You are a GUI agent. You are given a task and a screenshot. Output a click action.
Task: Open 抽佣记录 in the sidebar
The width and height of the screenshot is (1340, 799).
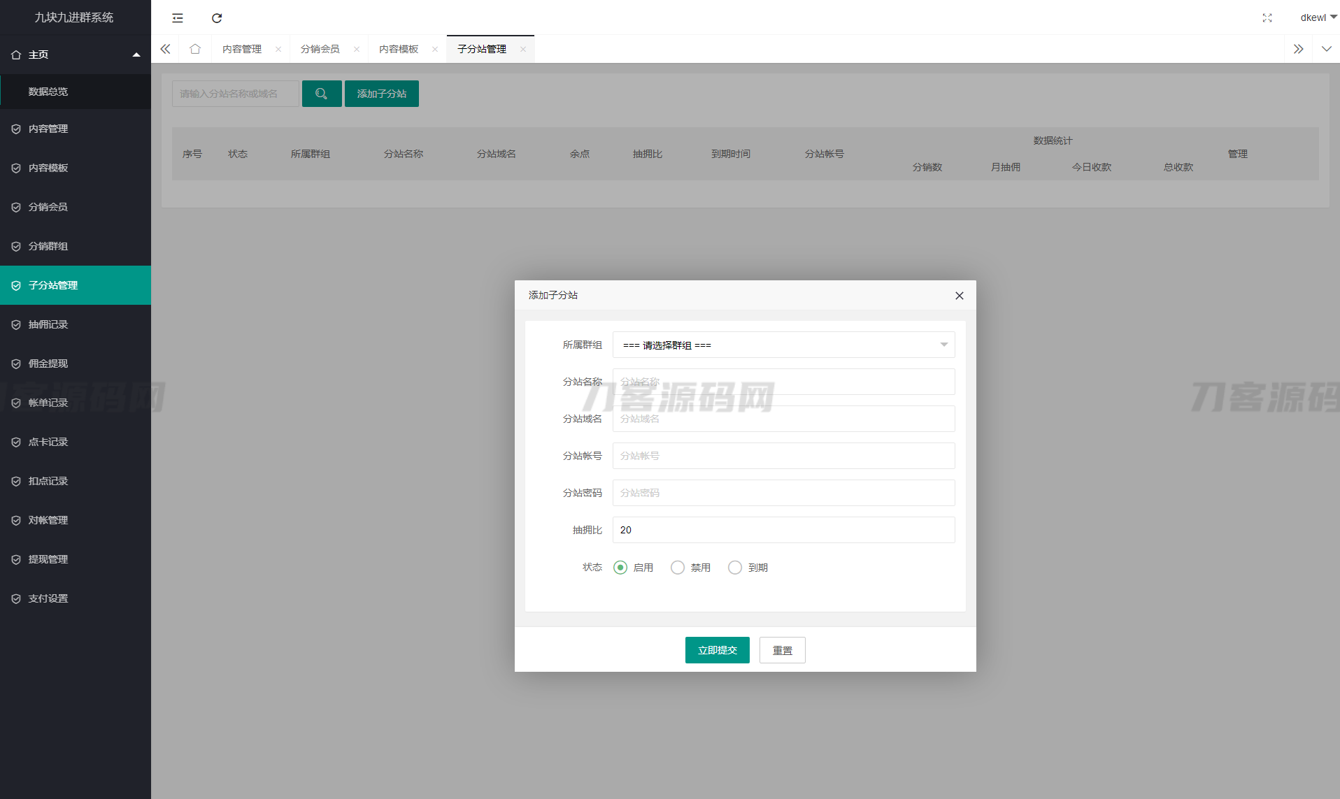[x=76, y=324]
